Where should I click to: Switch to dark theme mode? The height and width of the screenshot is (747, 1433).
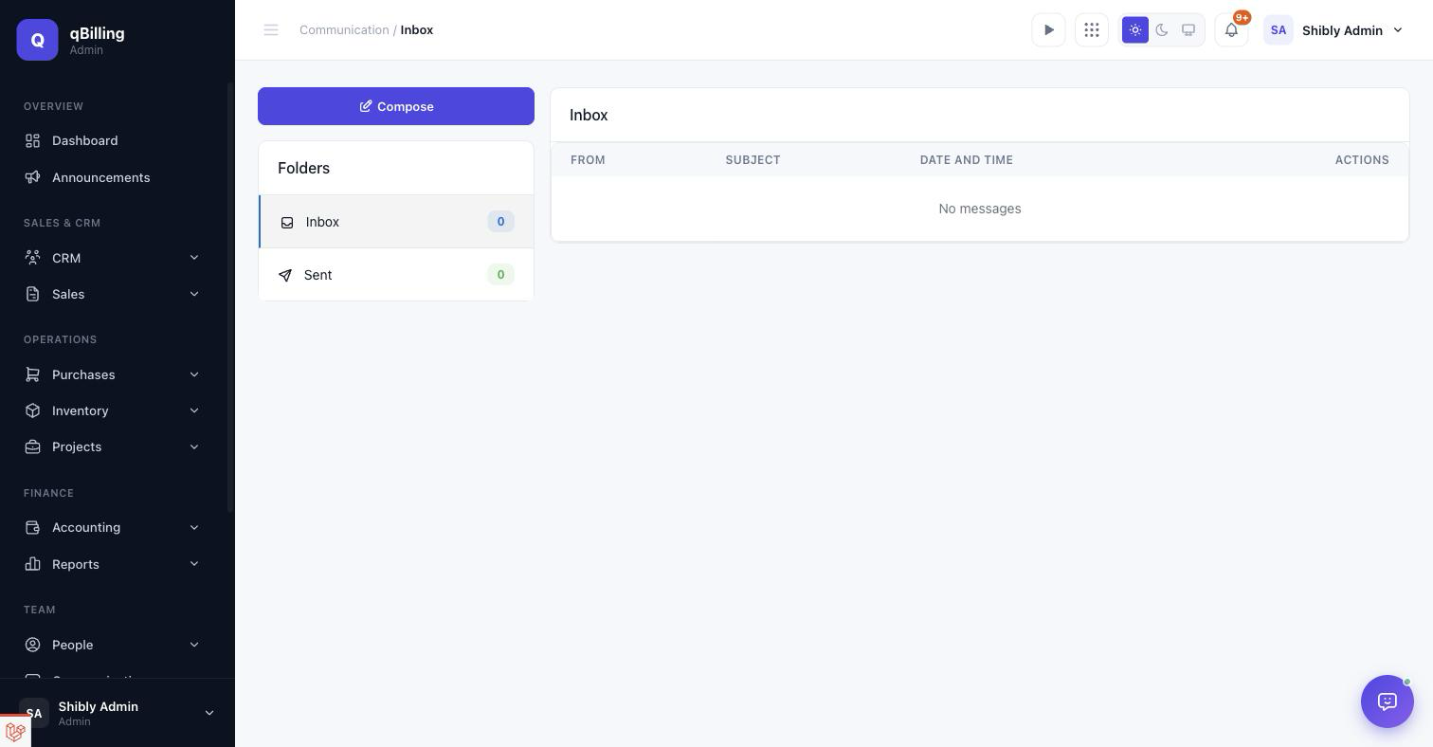(x=1162, y=30)
